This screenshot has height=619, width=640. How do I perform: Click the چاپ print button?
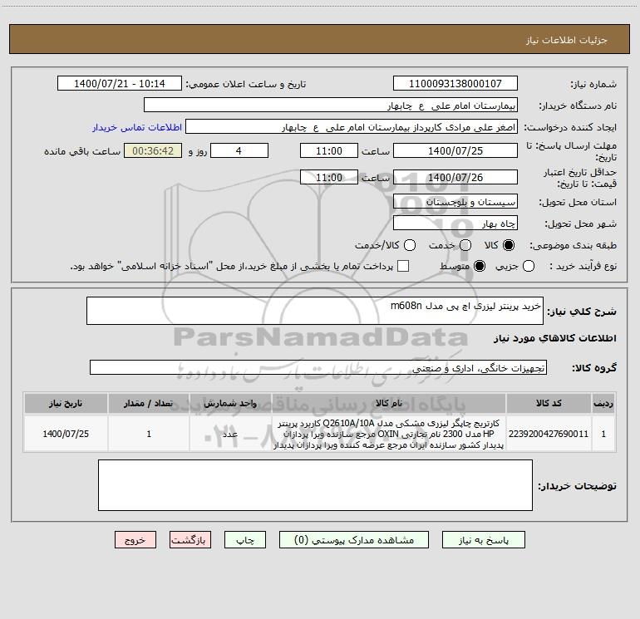click(245, 540)
